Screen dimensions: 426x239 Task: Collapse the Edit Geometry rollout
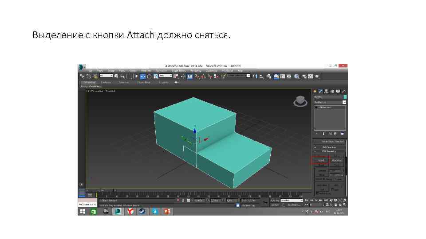pos(329,151)
